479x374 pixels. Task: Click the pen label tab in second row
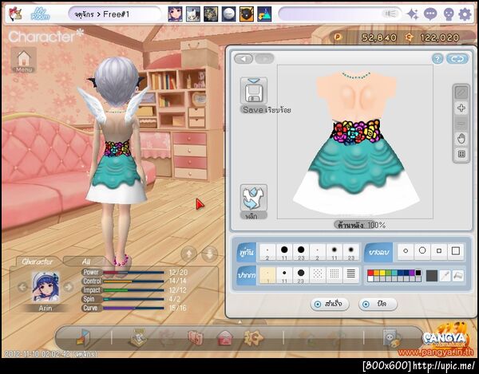[x=246, y=275]
